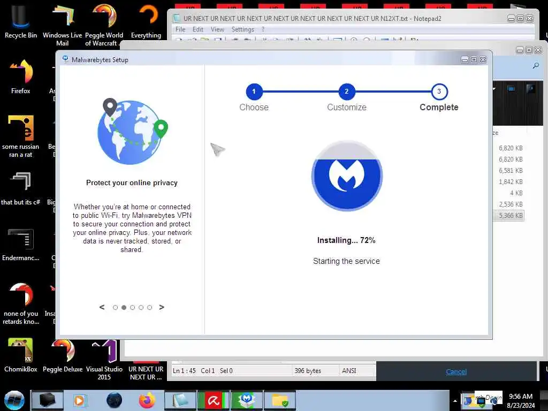Open Edit menu in Notepad2

point(198,29)
